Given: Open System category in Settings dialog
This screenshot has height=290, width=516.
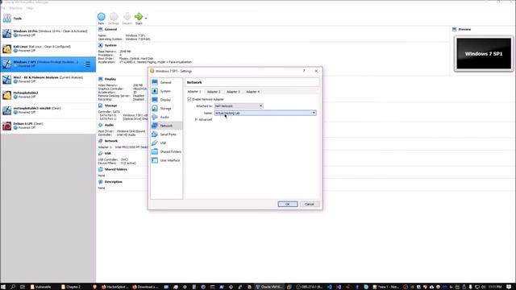Looking at the screenshot, I should coord(166,91).
